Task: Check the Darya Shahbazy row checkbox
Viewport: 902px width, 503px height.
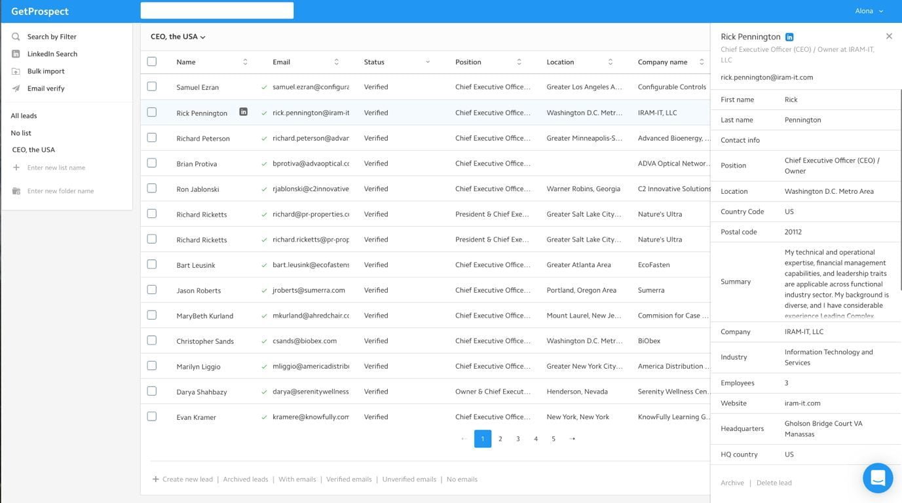Action: click(x=152, y=391)
